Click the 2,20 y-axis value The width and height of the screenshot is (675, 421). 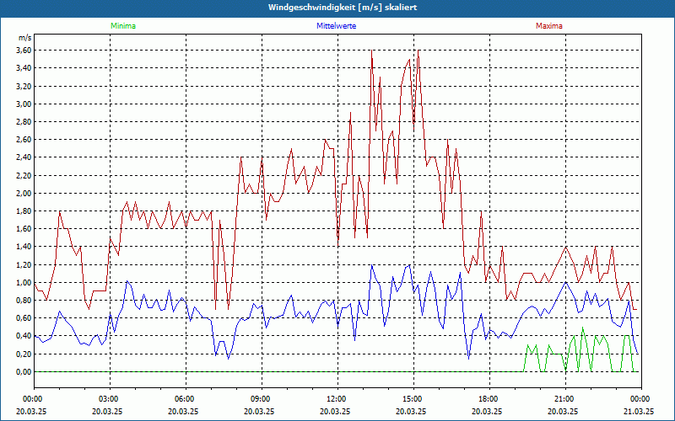tap(24, 175)
